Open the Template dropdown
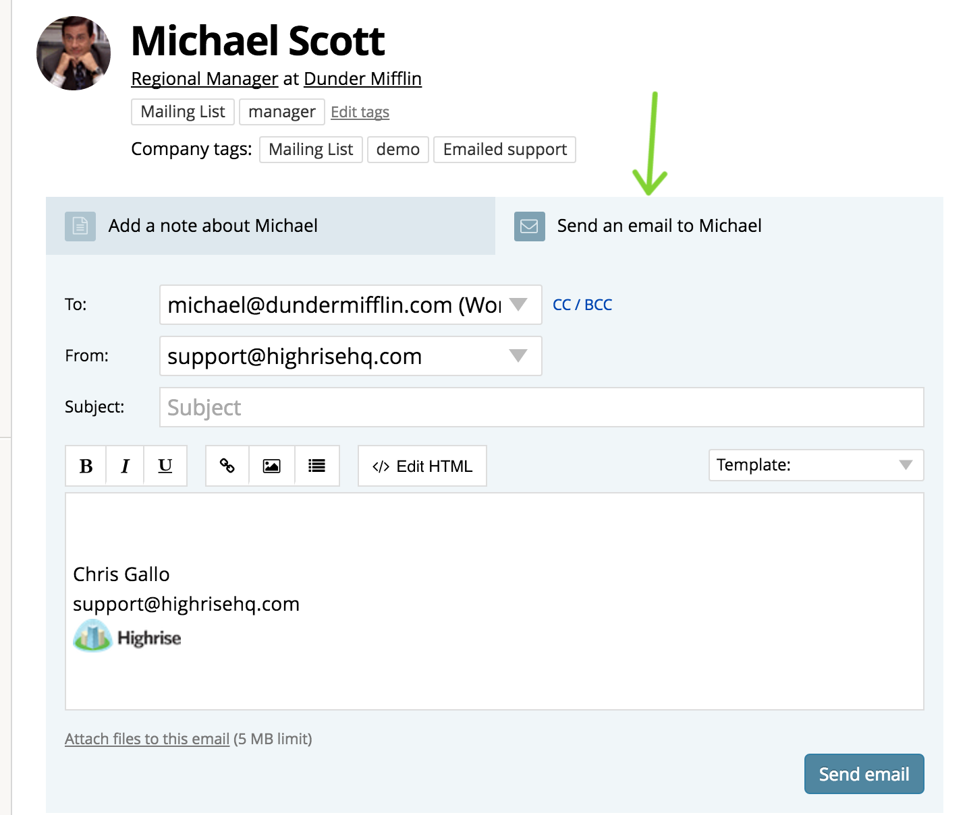Screen dimensions: 967x815 click(816, 465)
